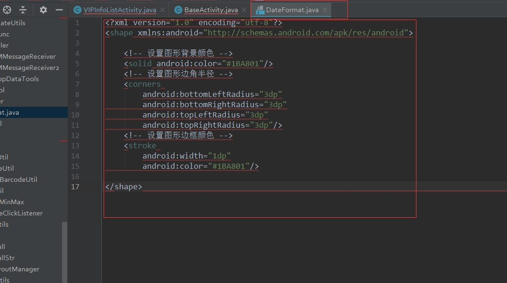The image size is (507, 283).
Task: Select the unc tree item
Action: pyautogui.click(x=5, y=34)
